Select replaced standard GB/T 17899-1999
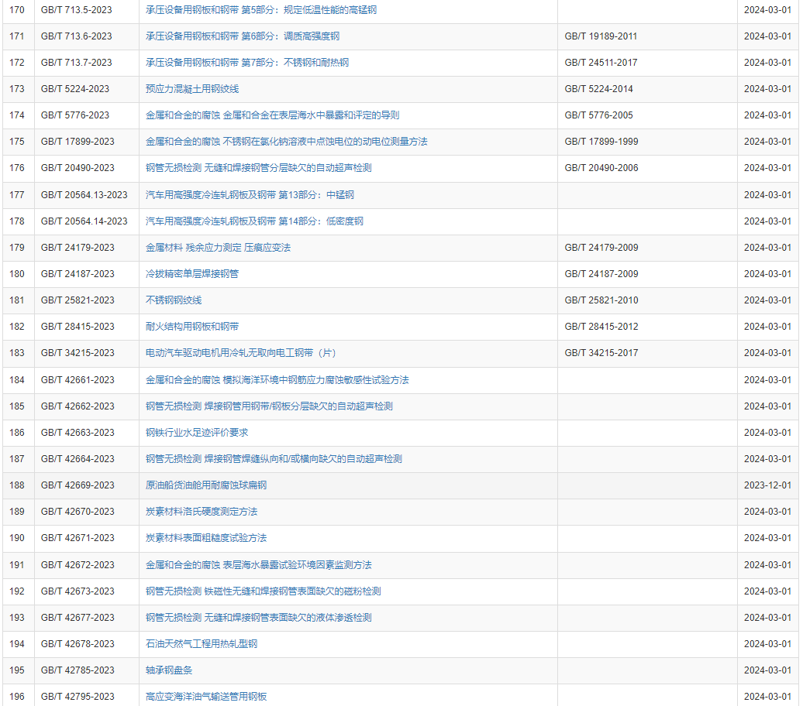This screenshot has height=706, width=803. (601, 142)
